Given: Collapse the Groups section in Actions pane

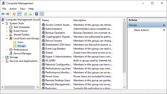Looking at the screenshot, I should pyautogui.click(x=164, y=25).
